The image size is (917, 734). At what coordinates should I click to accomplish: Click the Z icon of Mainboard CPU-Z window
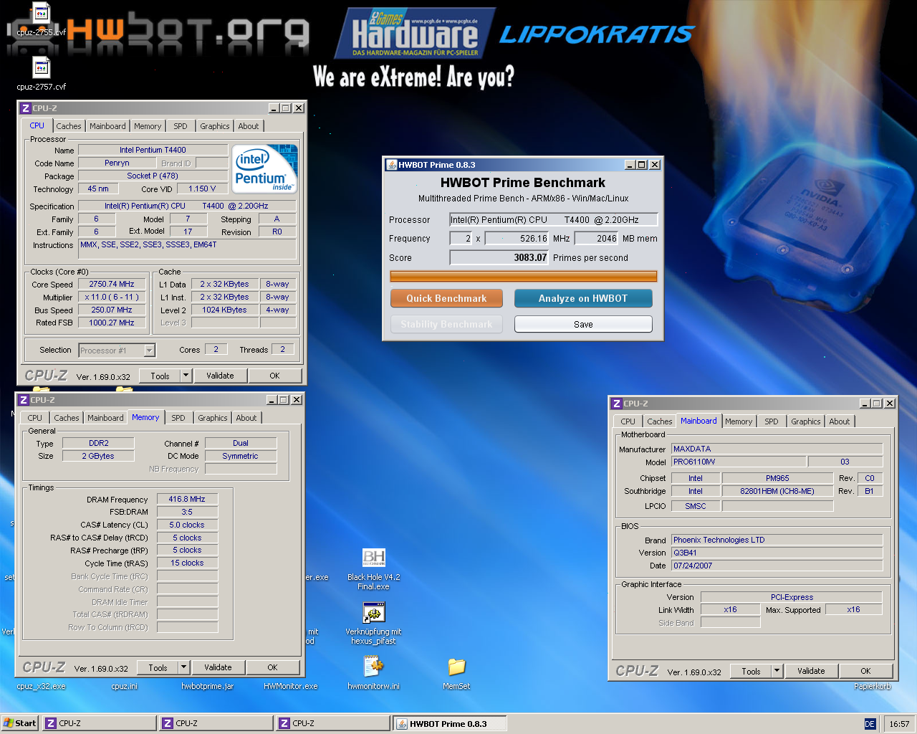click(x=617, y=404)
